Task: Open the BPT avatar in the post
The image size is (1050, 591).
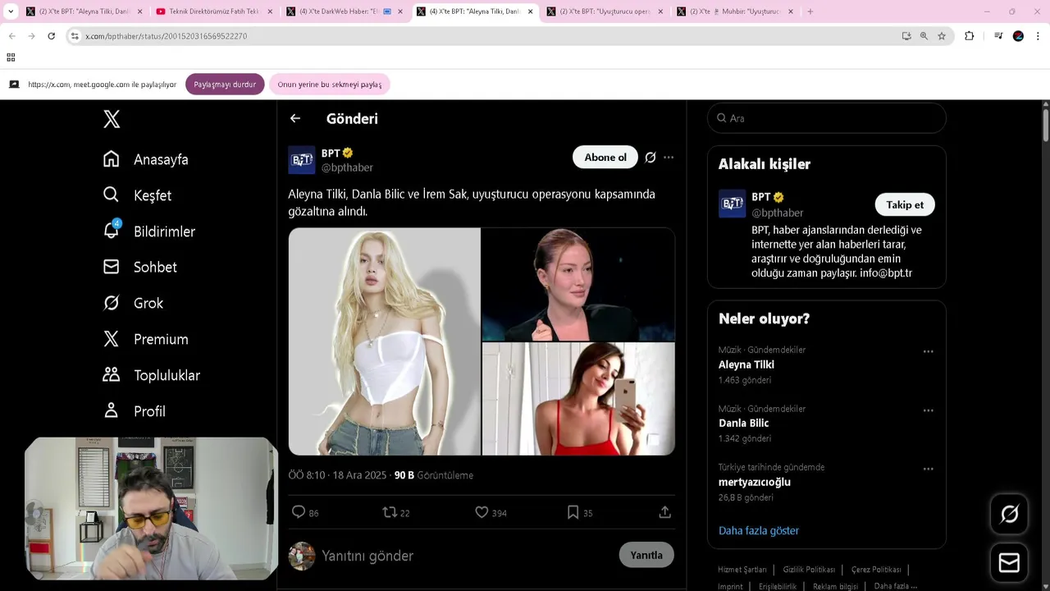Action: (x=301, y=160)
